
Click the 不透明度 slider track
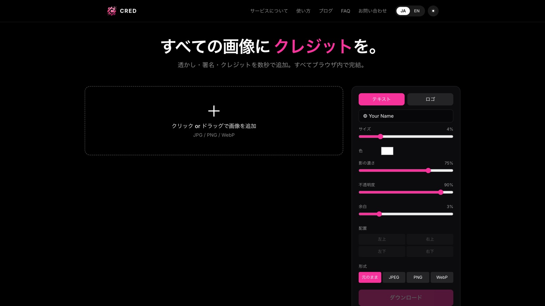tap(406, 192)
